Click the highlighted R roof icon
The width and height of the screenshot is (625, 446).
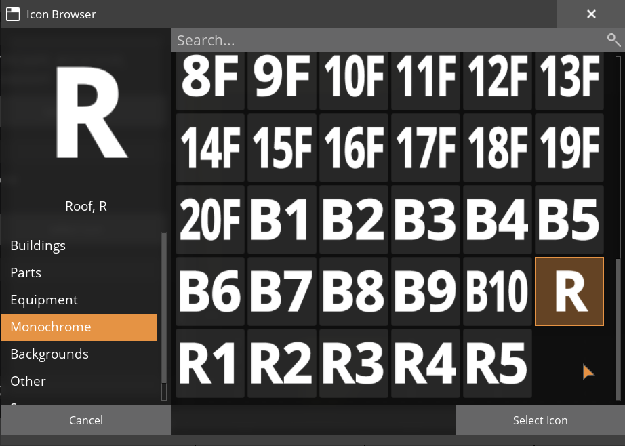[569, 291]
